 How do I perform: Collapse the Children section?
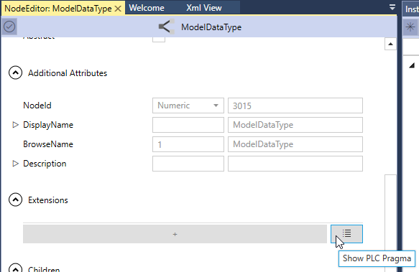click(x=16, y=268)
